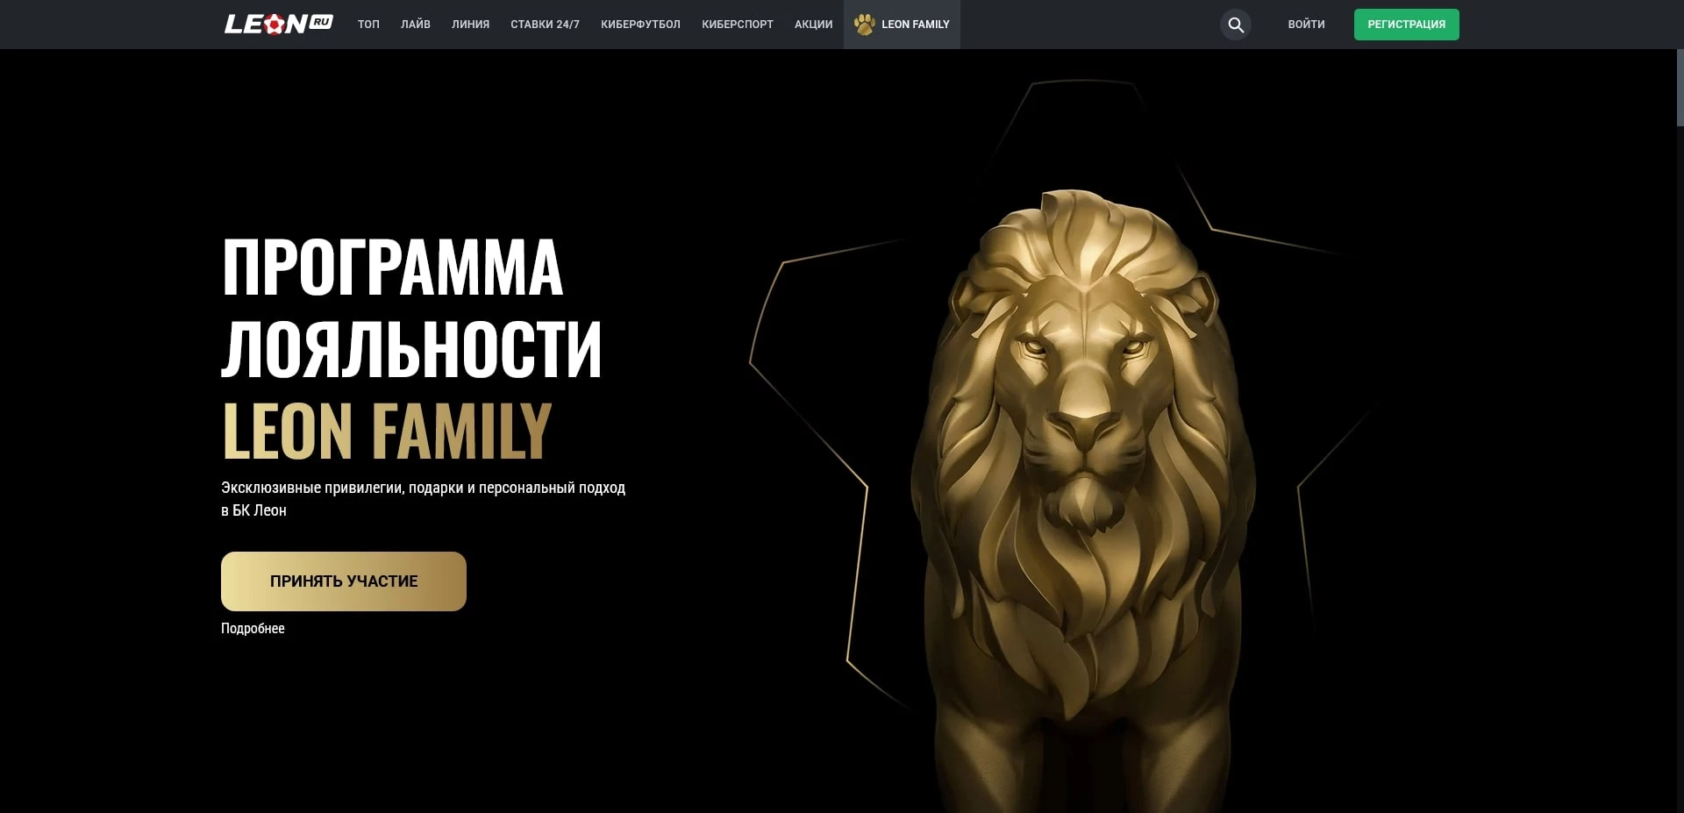The height and width of the screenshot is (813, 1684).
Task: Open the search magnifier icon
Action: [x=1235, y=25]
